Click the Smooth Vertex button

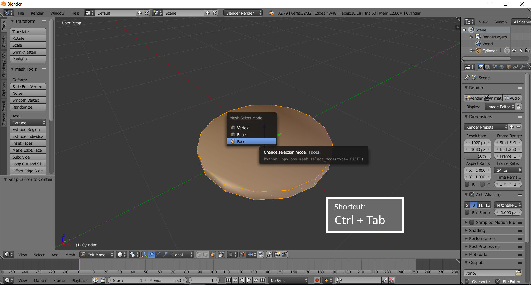pos(28,100)
